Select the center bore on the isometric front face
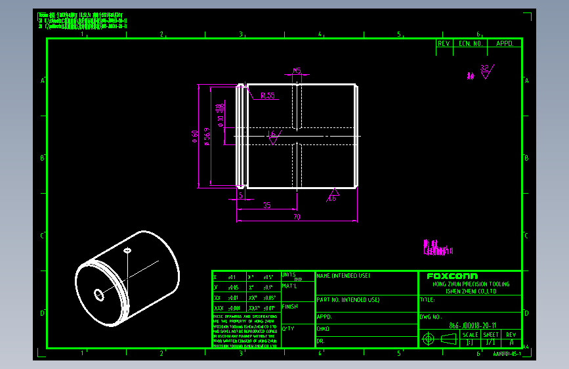This screenshot has width=569, height=369. point(99,295)
